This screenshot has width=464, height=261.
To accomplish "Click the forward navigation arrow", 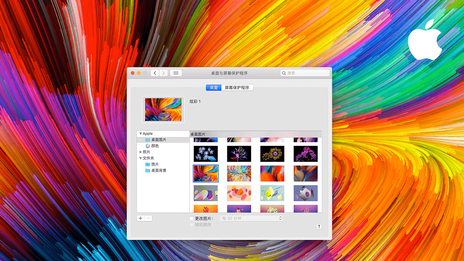I will tap(164, 73).
